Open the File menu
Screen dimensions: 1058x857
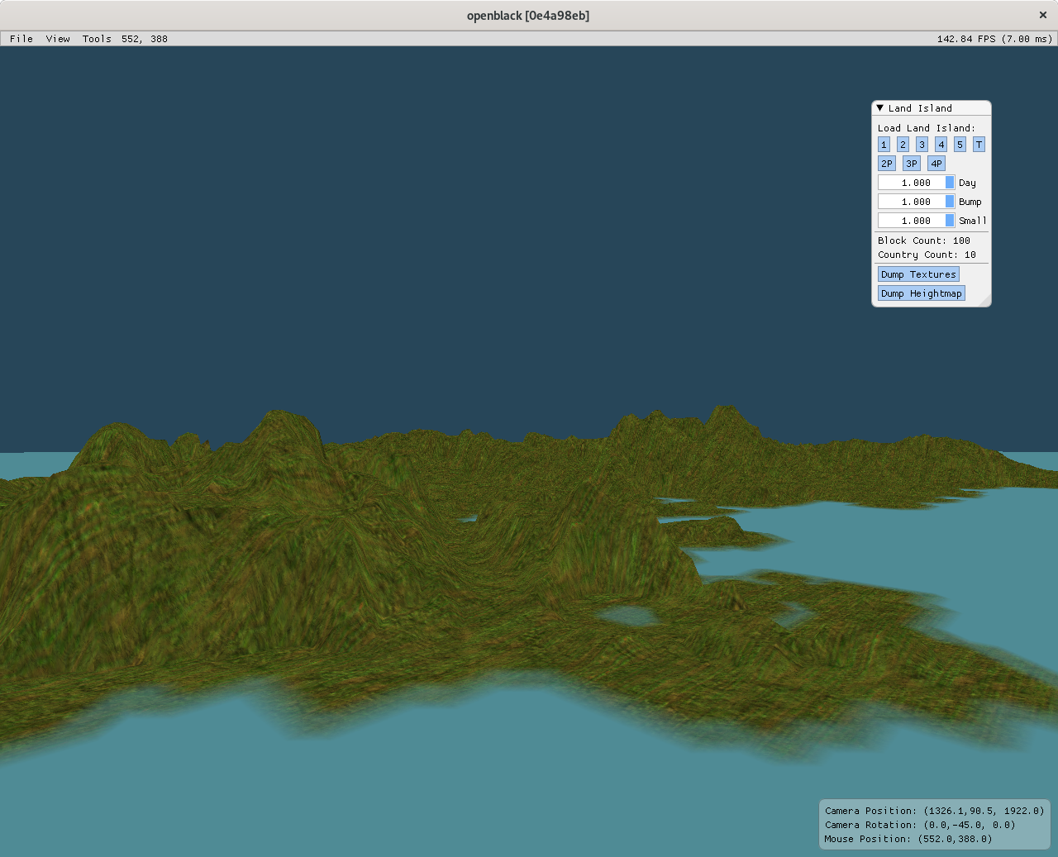point(21,38)
